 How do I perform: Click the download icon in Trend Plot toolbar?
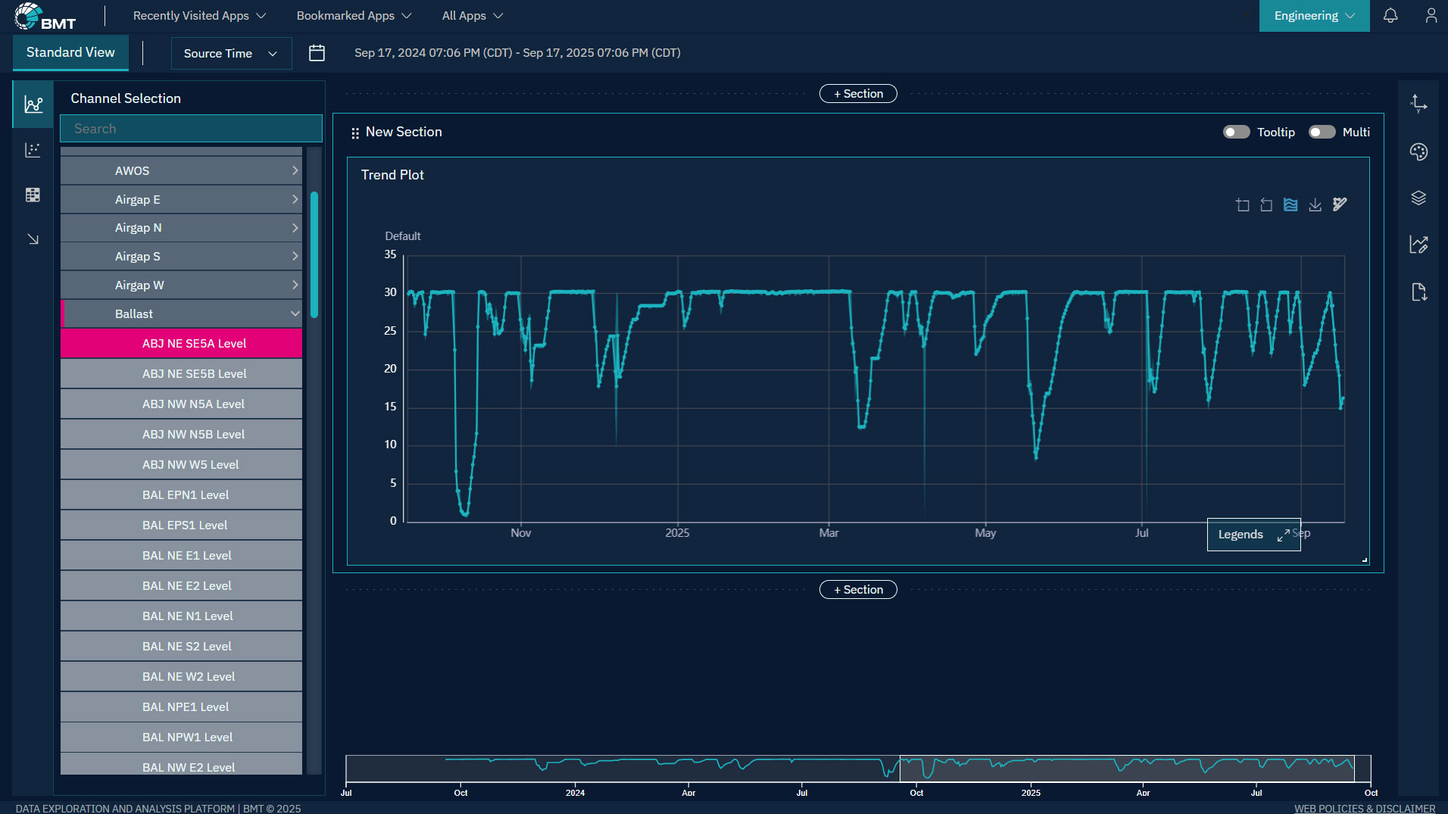pos(1315,205)
